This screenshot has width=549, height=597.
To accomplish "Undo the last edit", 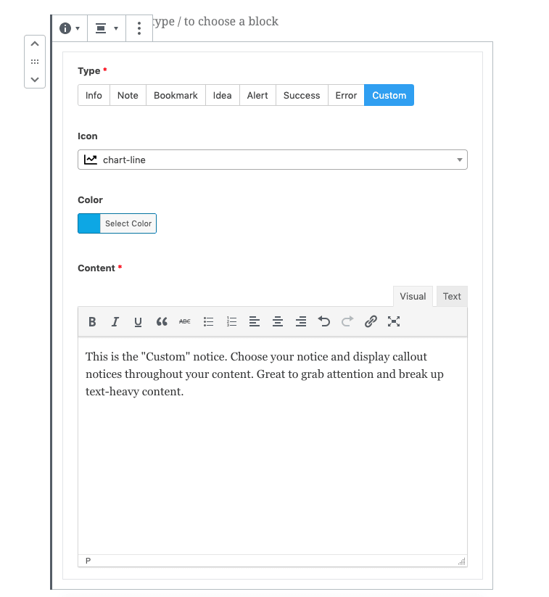I will tap(324, 322).
